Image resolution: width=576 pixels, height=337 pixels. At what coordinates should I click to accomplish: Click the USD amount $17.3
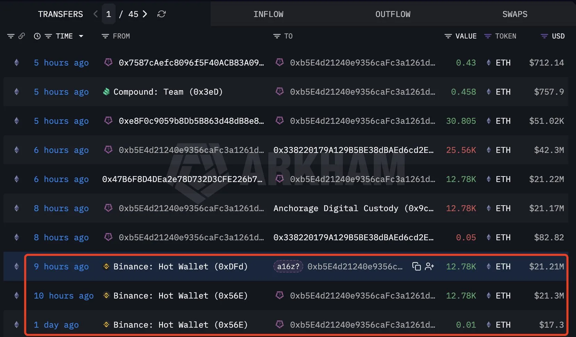(551, 325)
